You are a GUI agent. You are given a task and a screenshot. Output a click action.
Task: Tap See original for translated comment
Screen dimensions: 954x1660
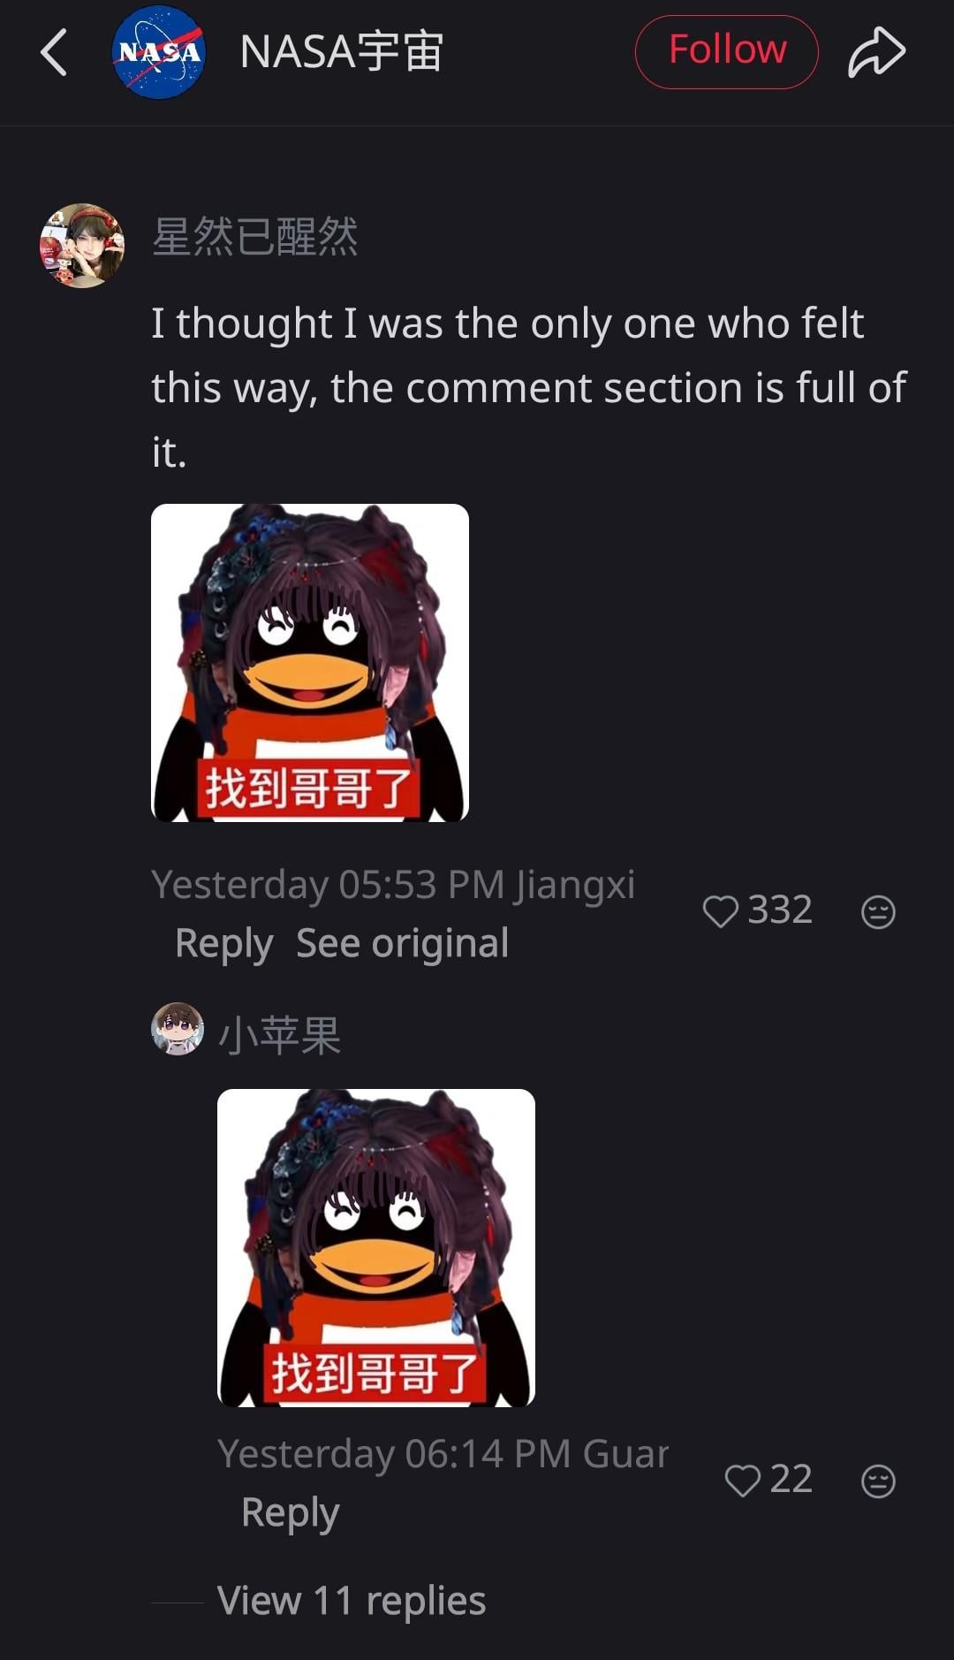[x=403, y=943]
